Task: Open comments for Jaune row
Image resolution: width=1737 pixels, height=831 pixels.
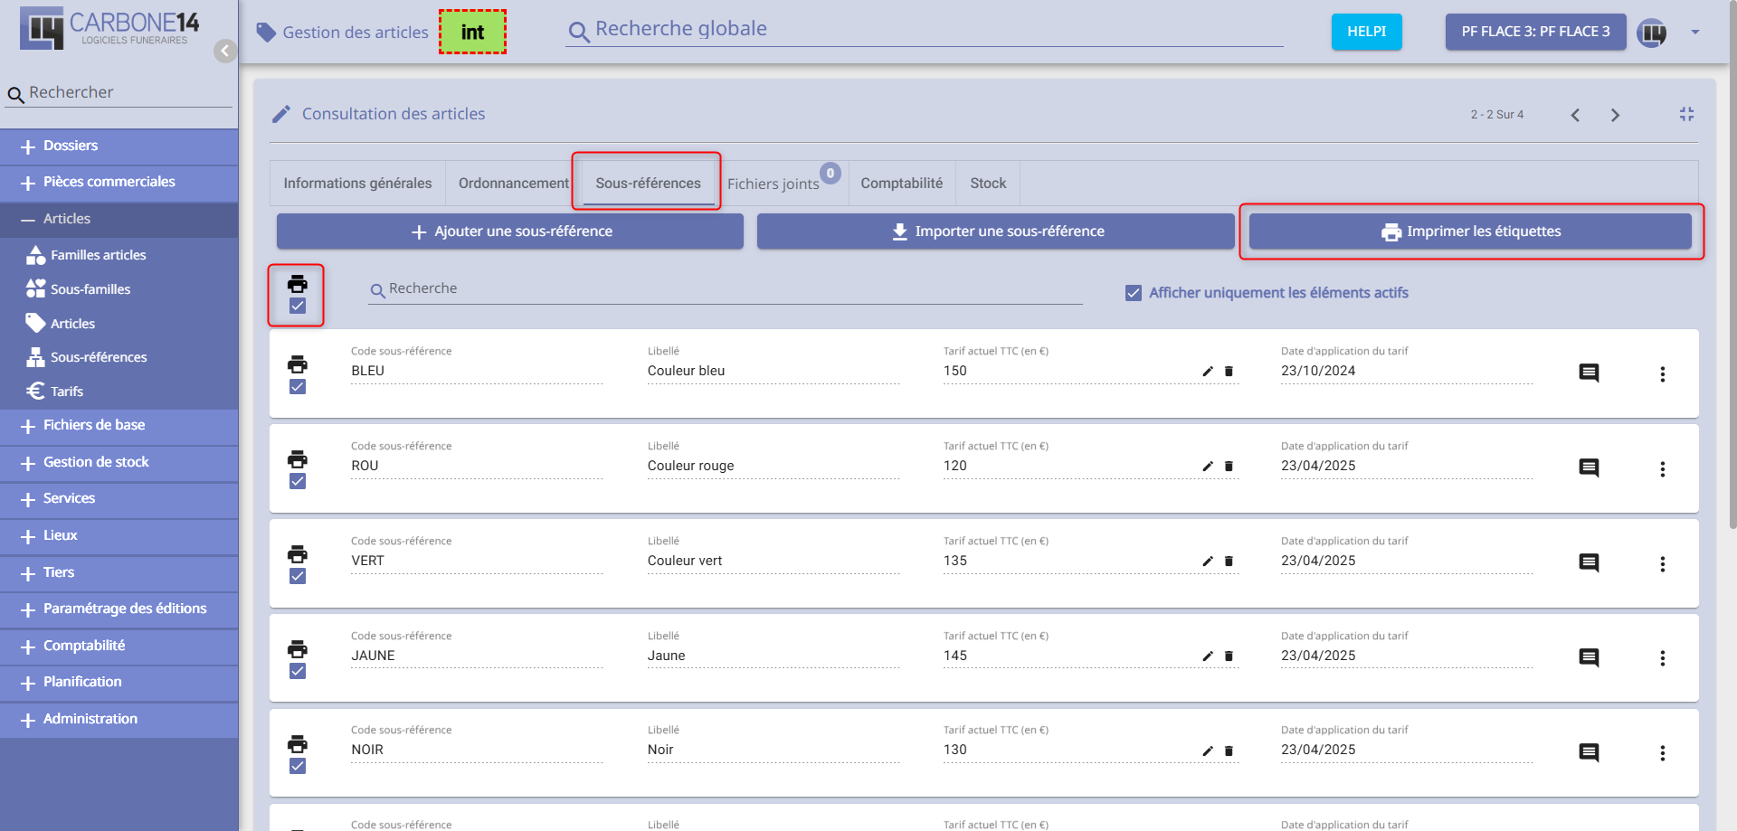Action: (1589, 657)
